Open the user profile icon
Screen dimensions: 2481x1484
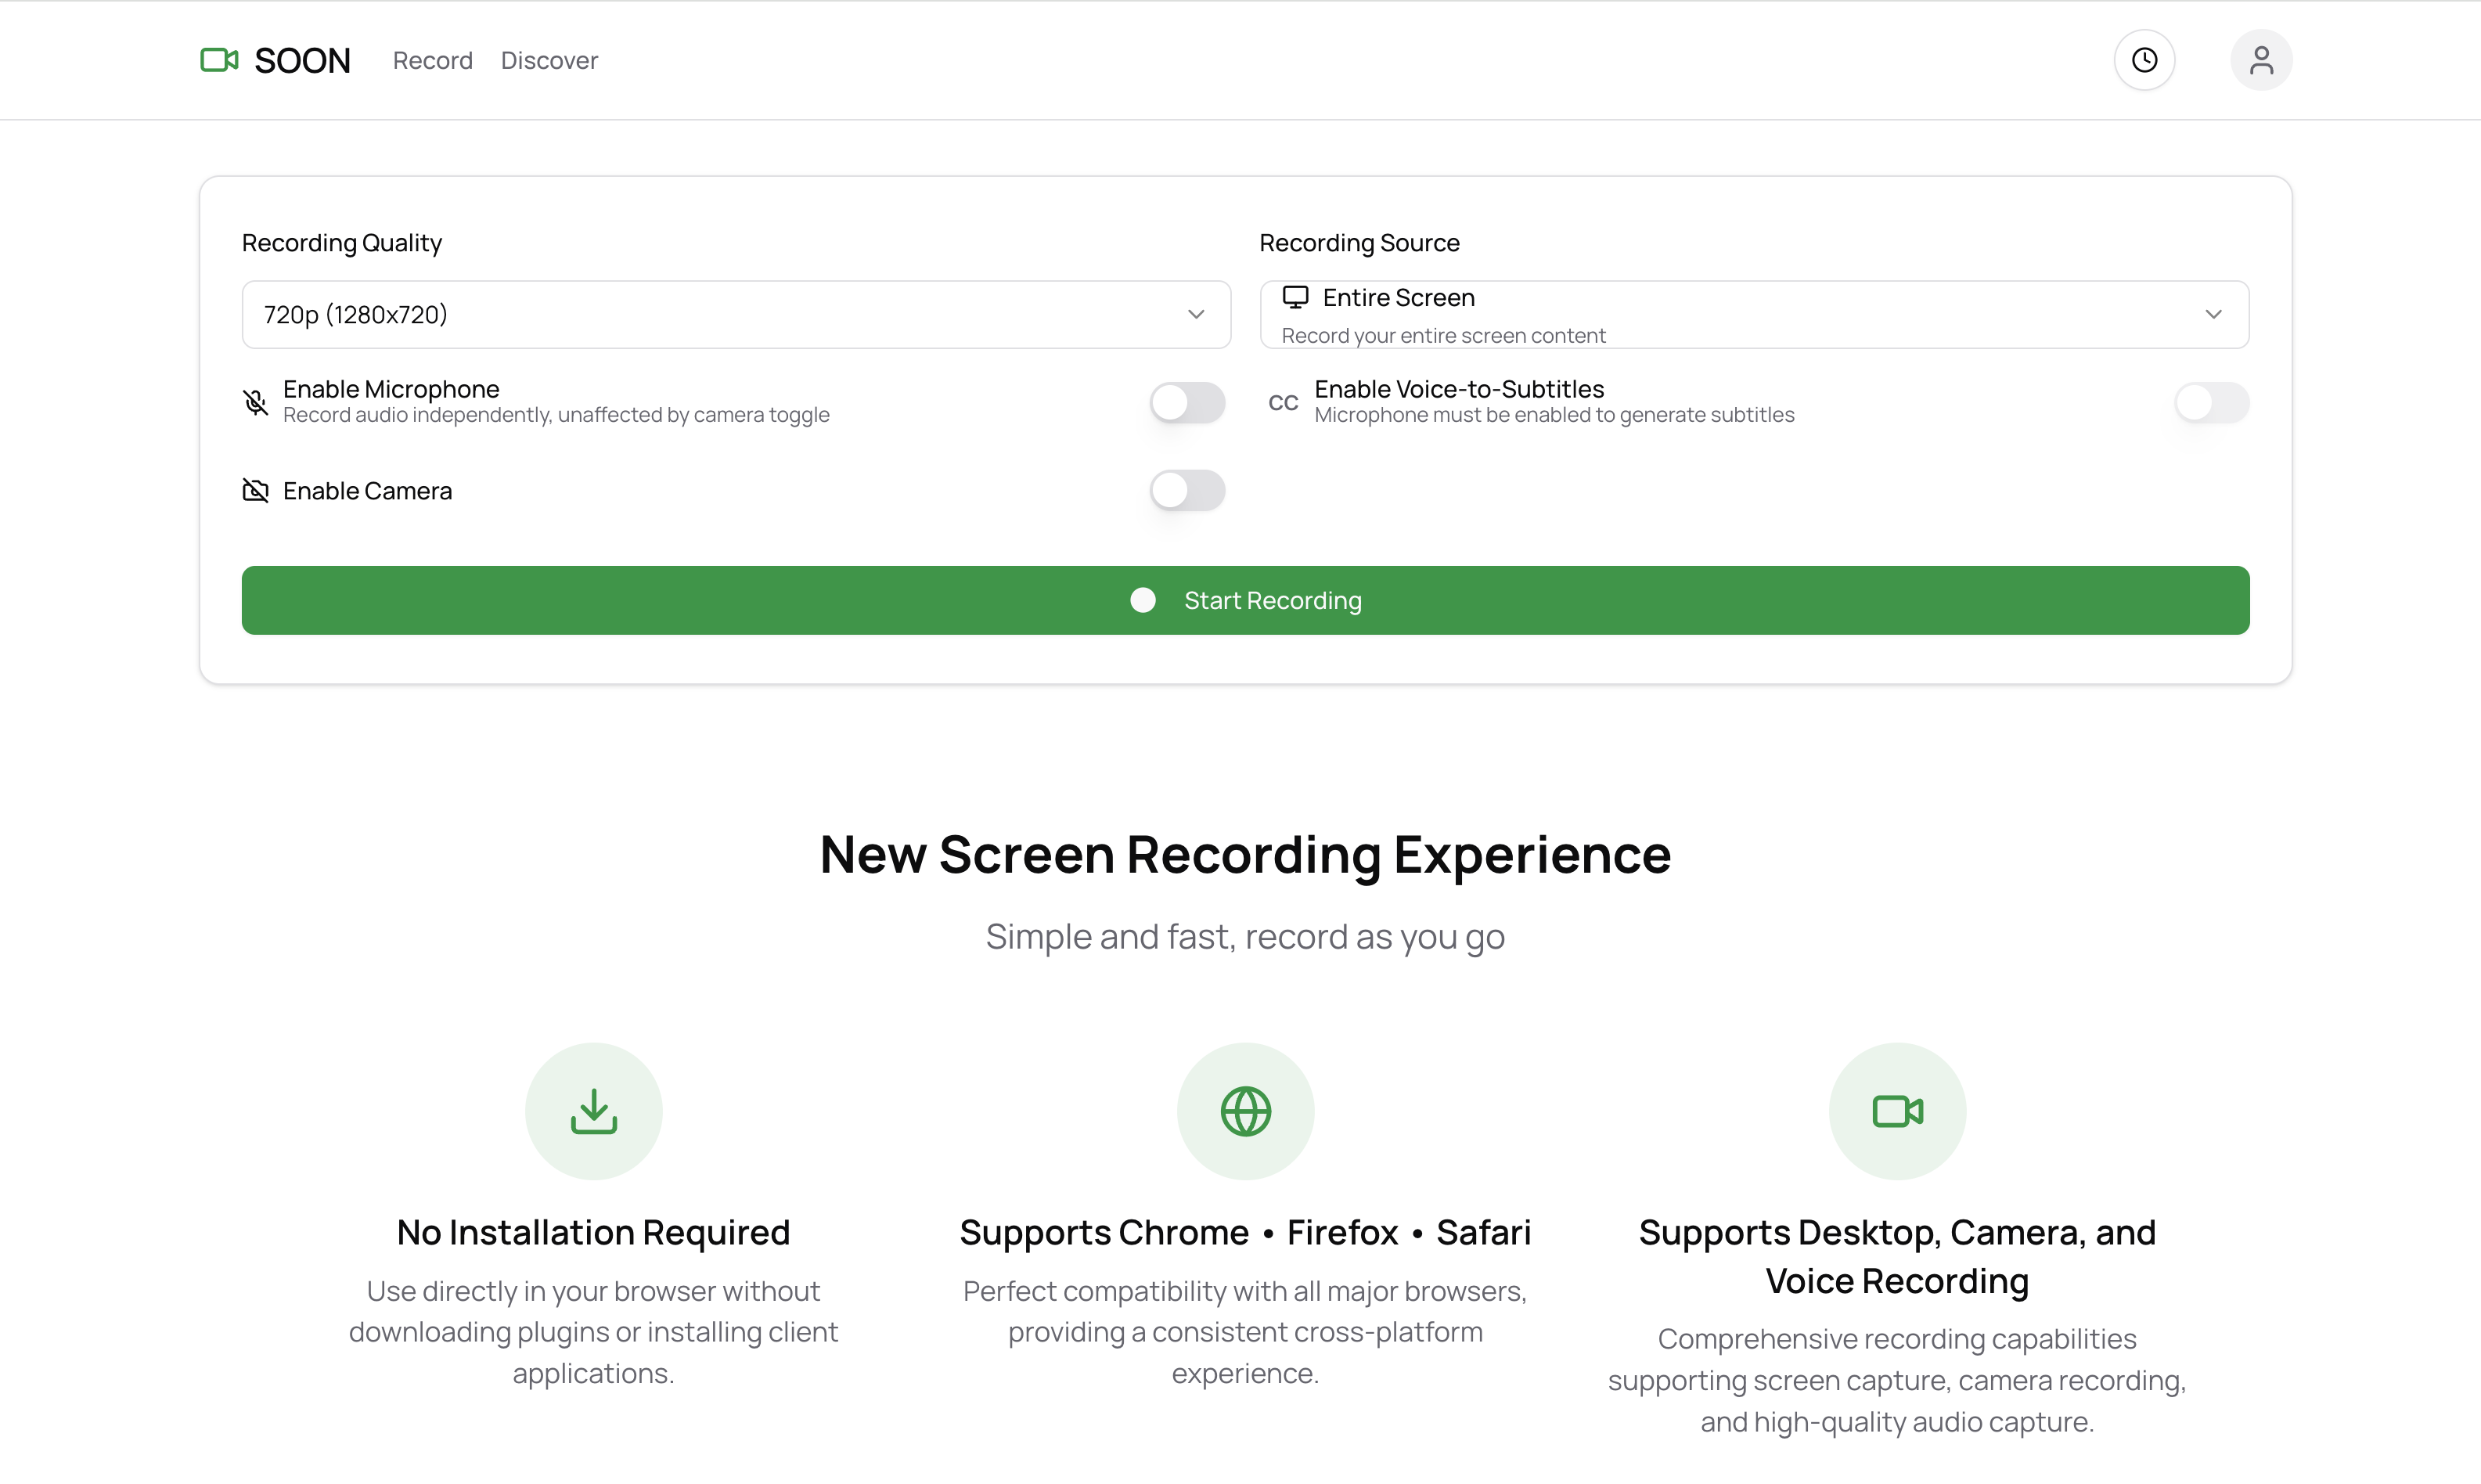tap(2262, 60)
